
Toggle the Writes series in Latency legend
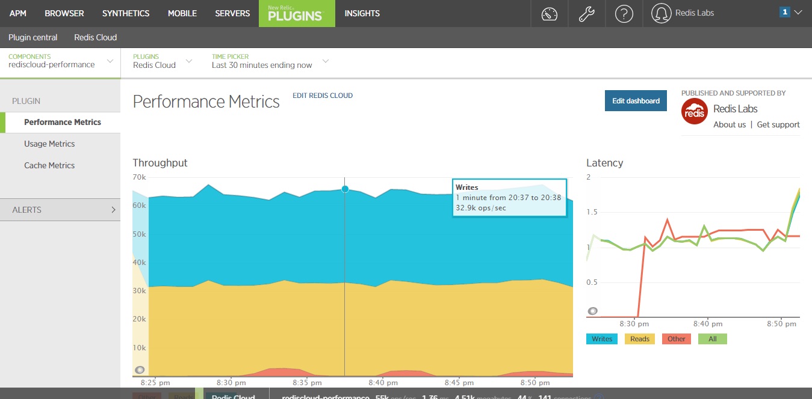point(602,339)
